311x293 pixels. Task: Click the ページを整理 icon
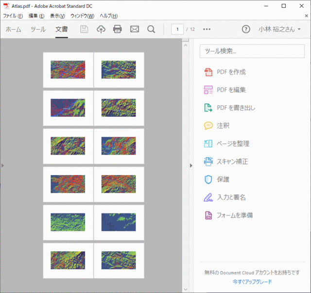(x=208, y=144)
